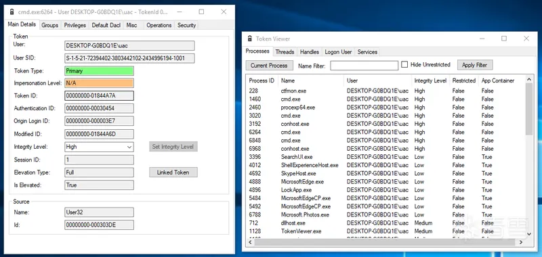Open the Threads tab in Token Viewer
The image size is (542, 257).
click(285, 52)
